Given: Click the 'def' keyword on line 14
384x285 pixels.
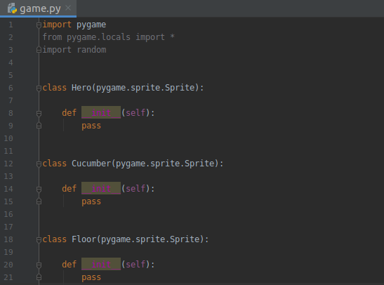Looking at the screenshot, I should click(x=69, y=189).
